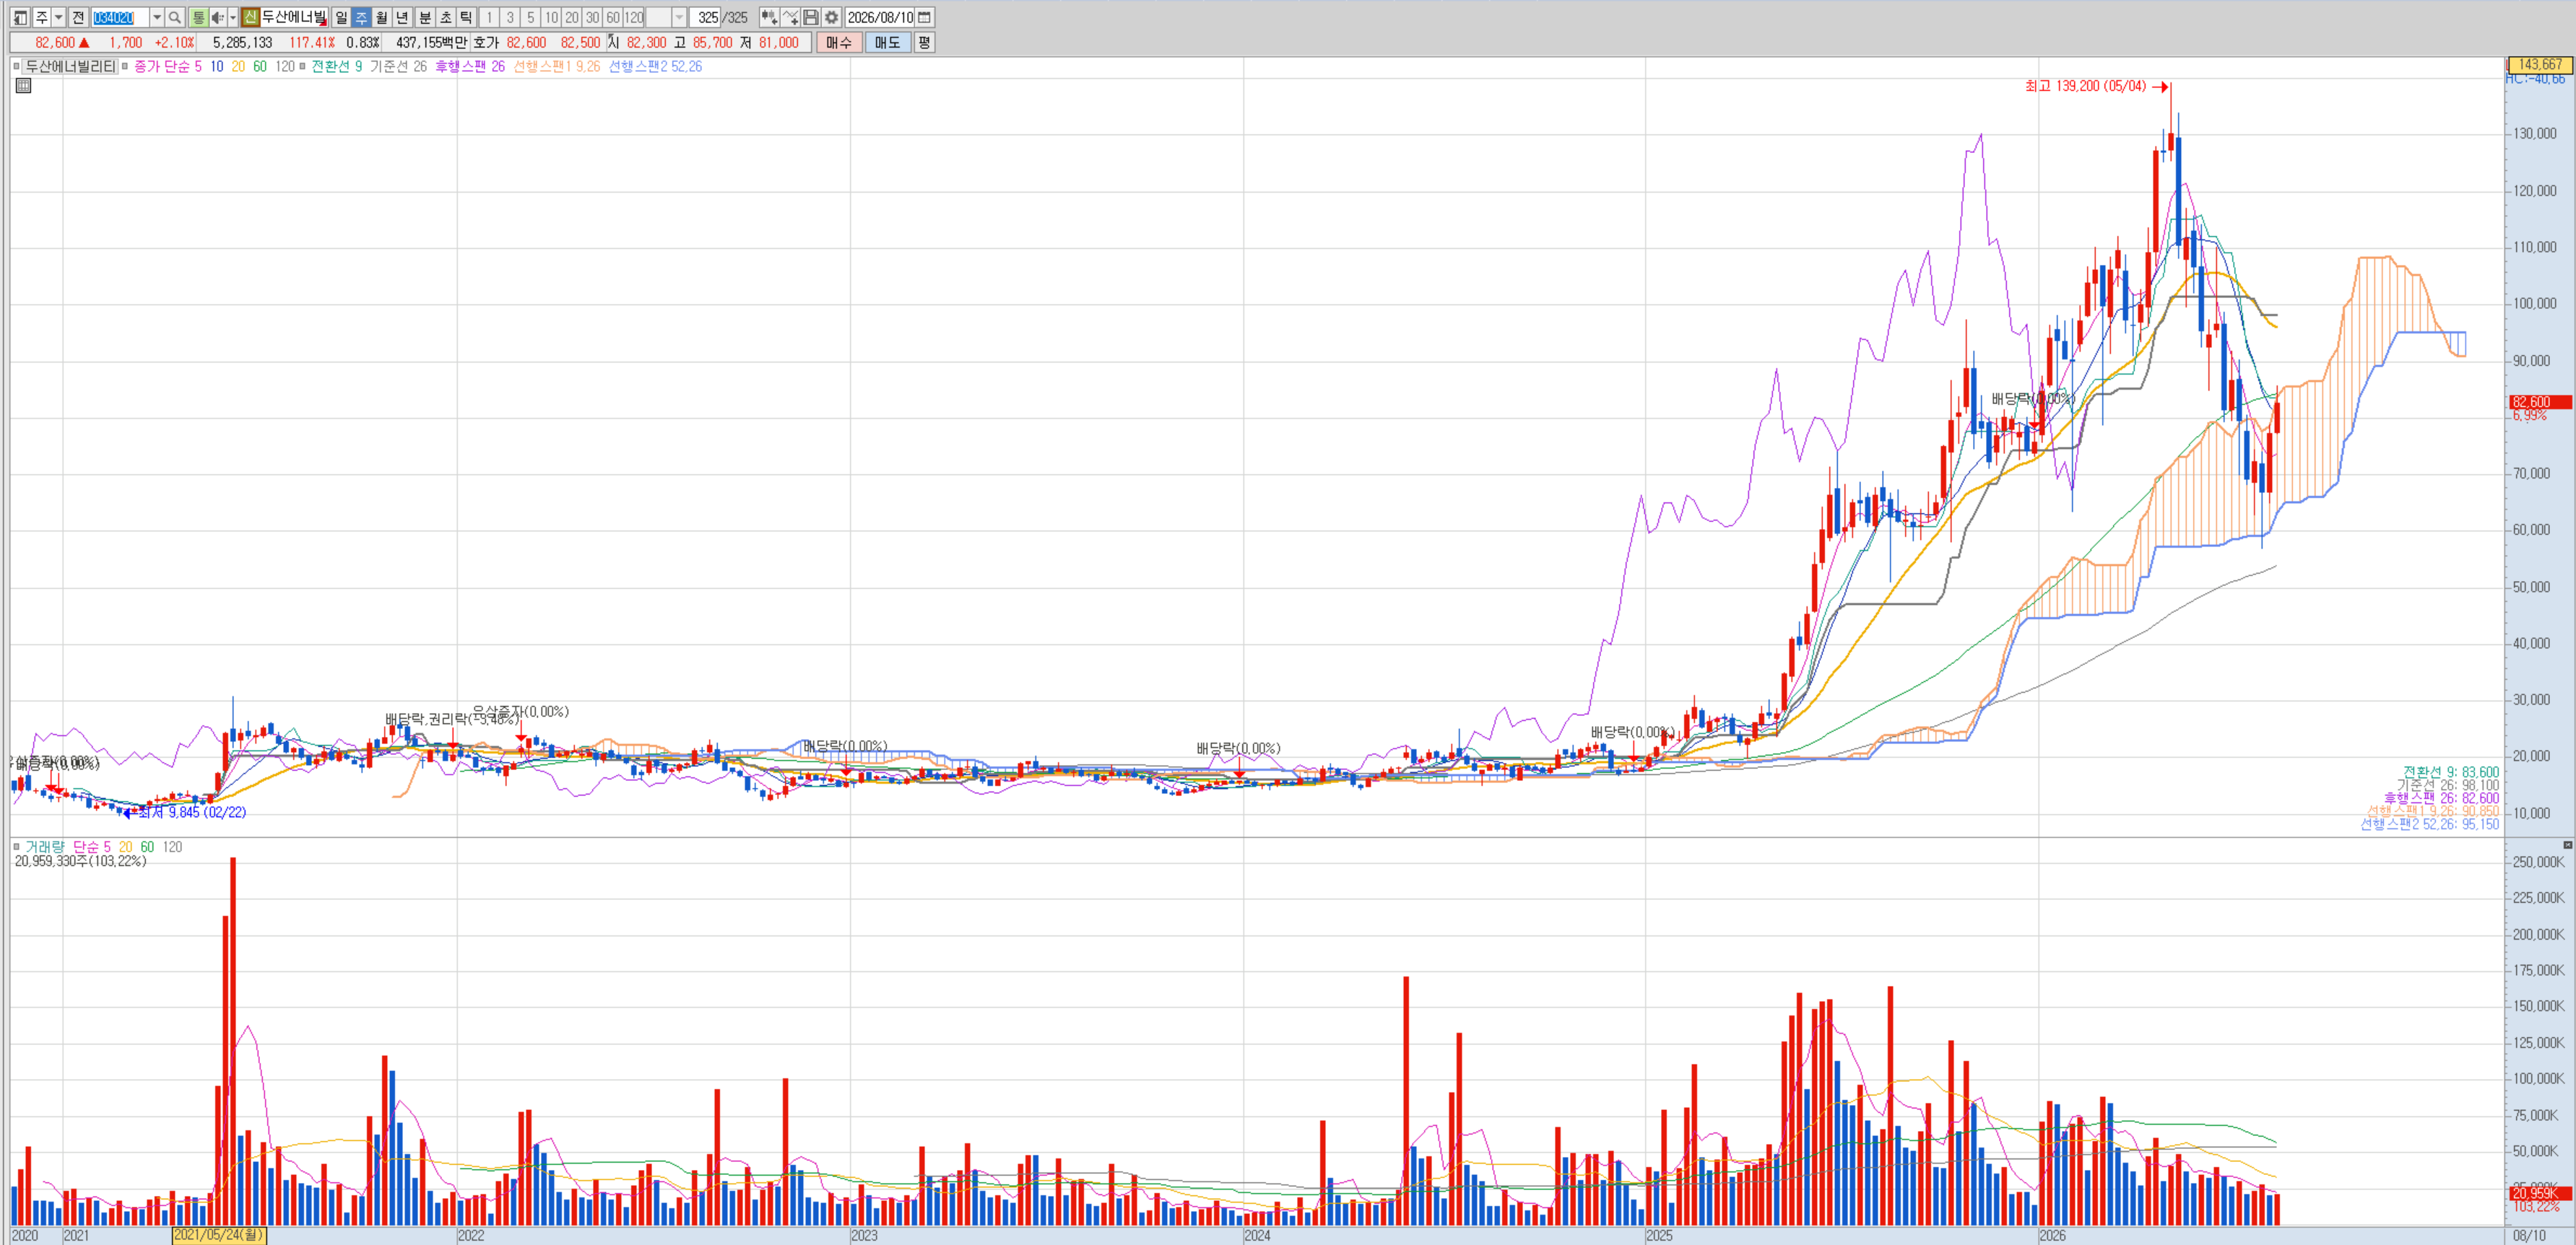The height and width of the screenshot is (1245, 2576).
Task: Click the 거래량 volume legend label
Action: click(x=44, y=847)
